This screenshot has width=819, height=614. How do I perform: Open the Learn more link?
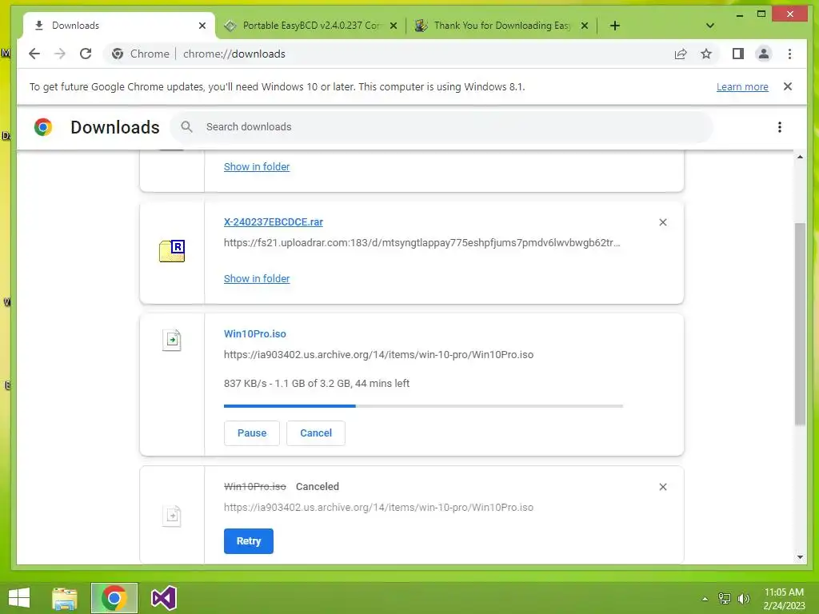pyautogui.click(x=742, y=86)
